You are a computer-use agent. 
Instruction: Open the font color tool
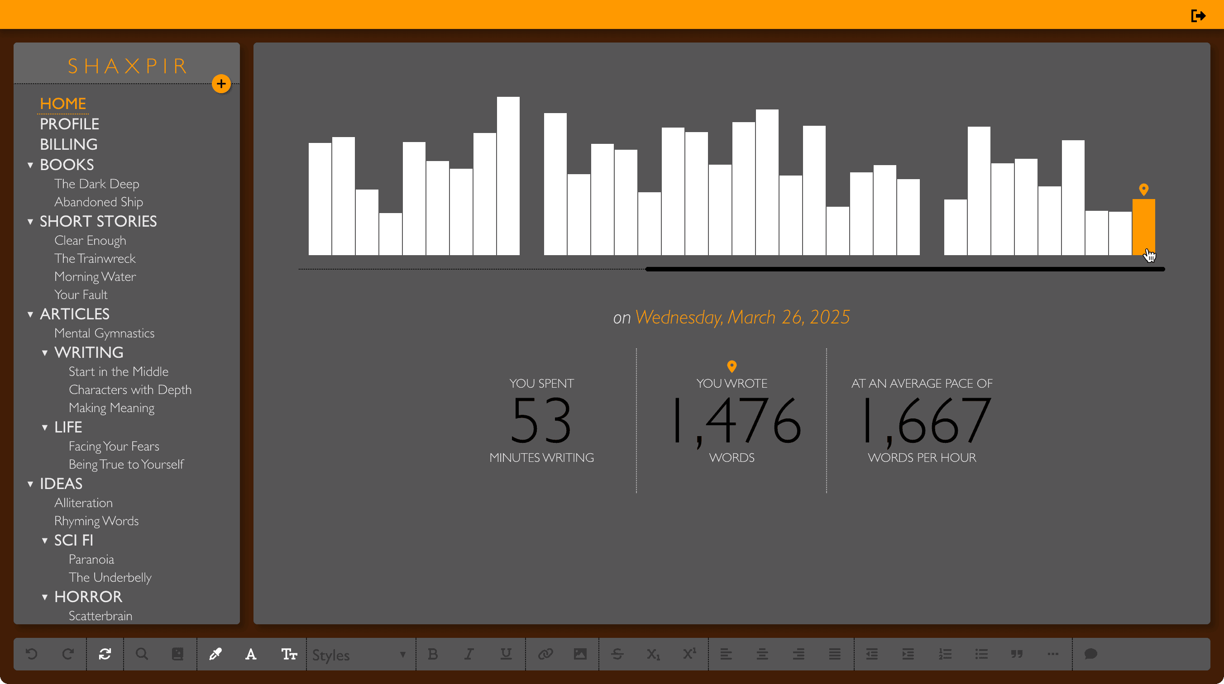click(250, 654)
